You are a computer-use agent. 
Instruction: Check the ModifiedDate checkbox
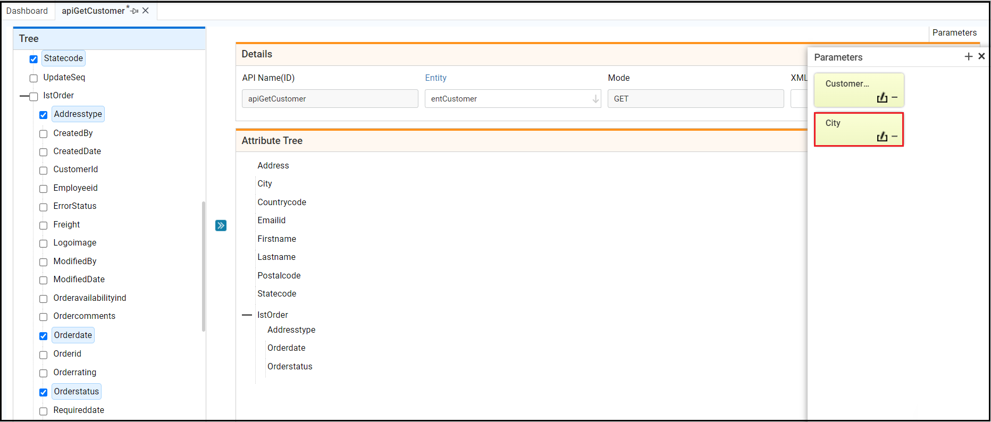coord(44,280)
